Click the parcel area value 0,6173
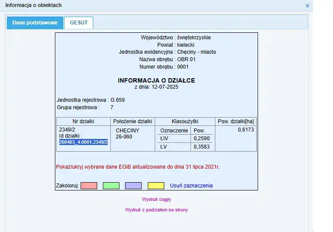 245,130
